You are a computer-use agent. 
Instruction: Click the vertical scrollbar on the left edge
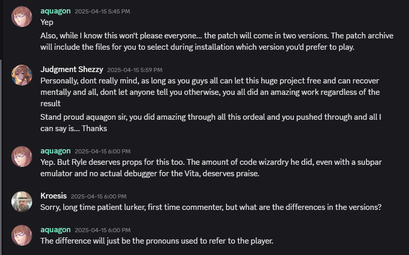click(1, 157)
